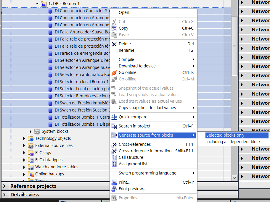Click the Call structure icon

(114, 158)
